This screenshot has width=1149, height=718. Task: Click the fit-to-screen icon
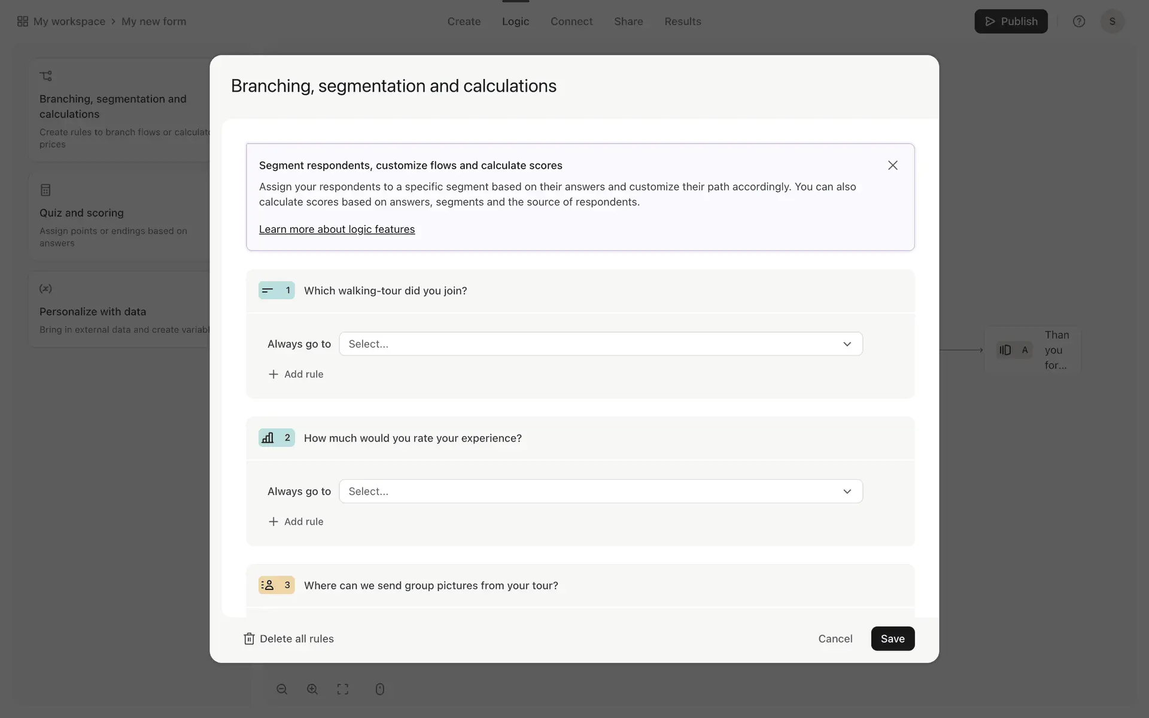click(343, 689)
